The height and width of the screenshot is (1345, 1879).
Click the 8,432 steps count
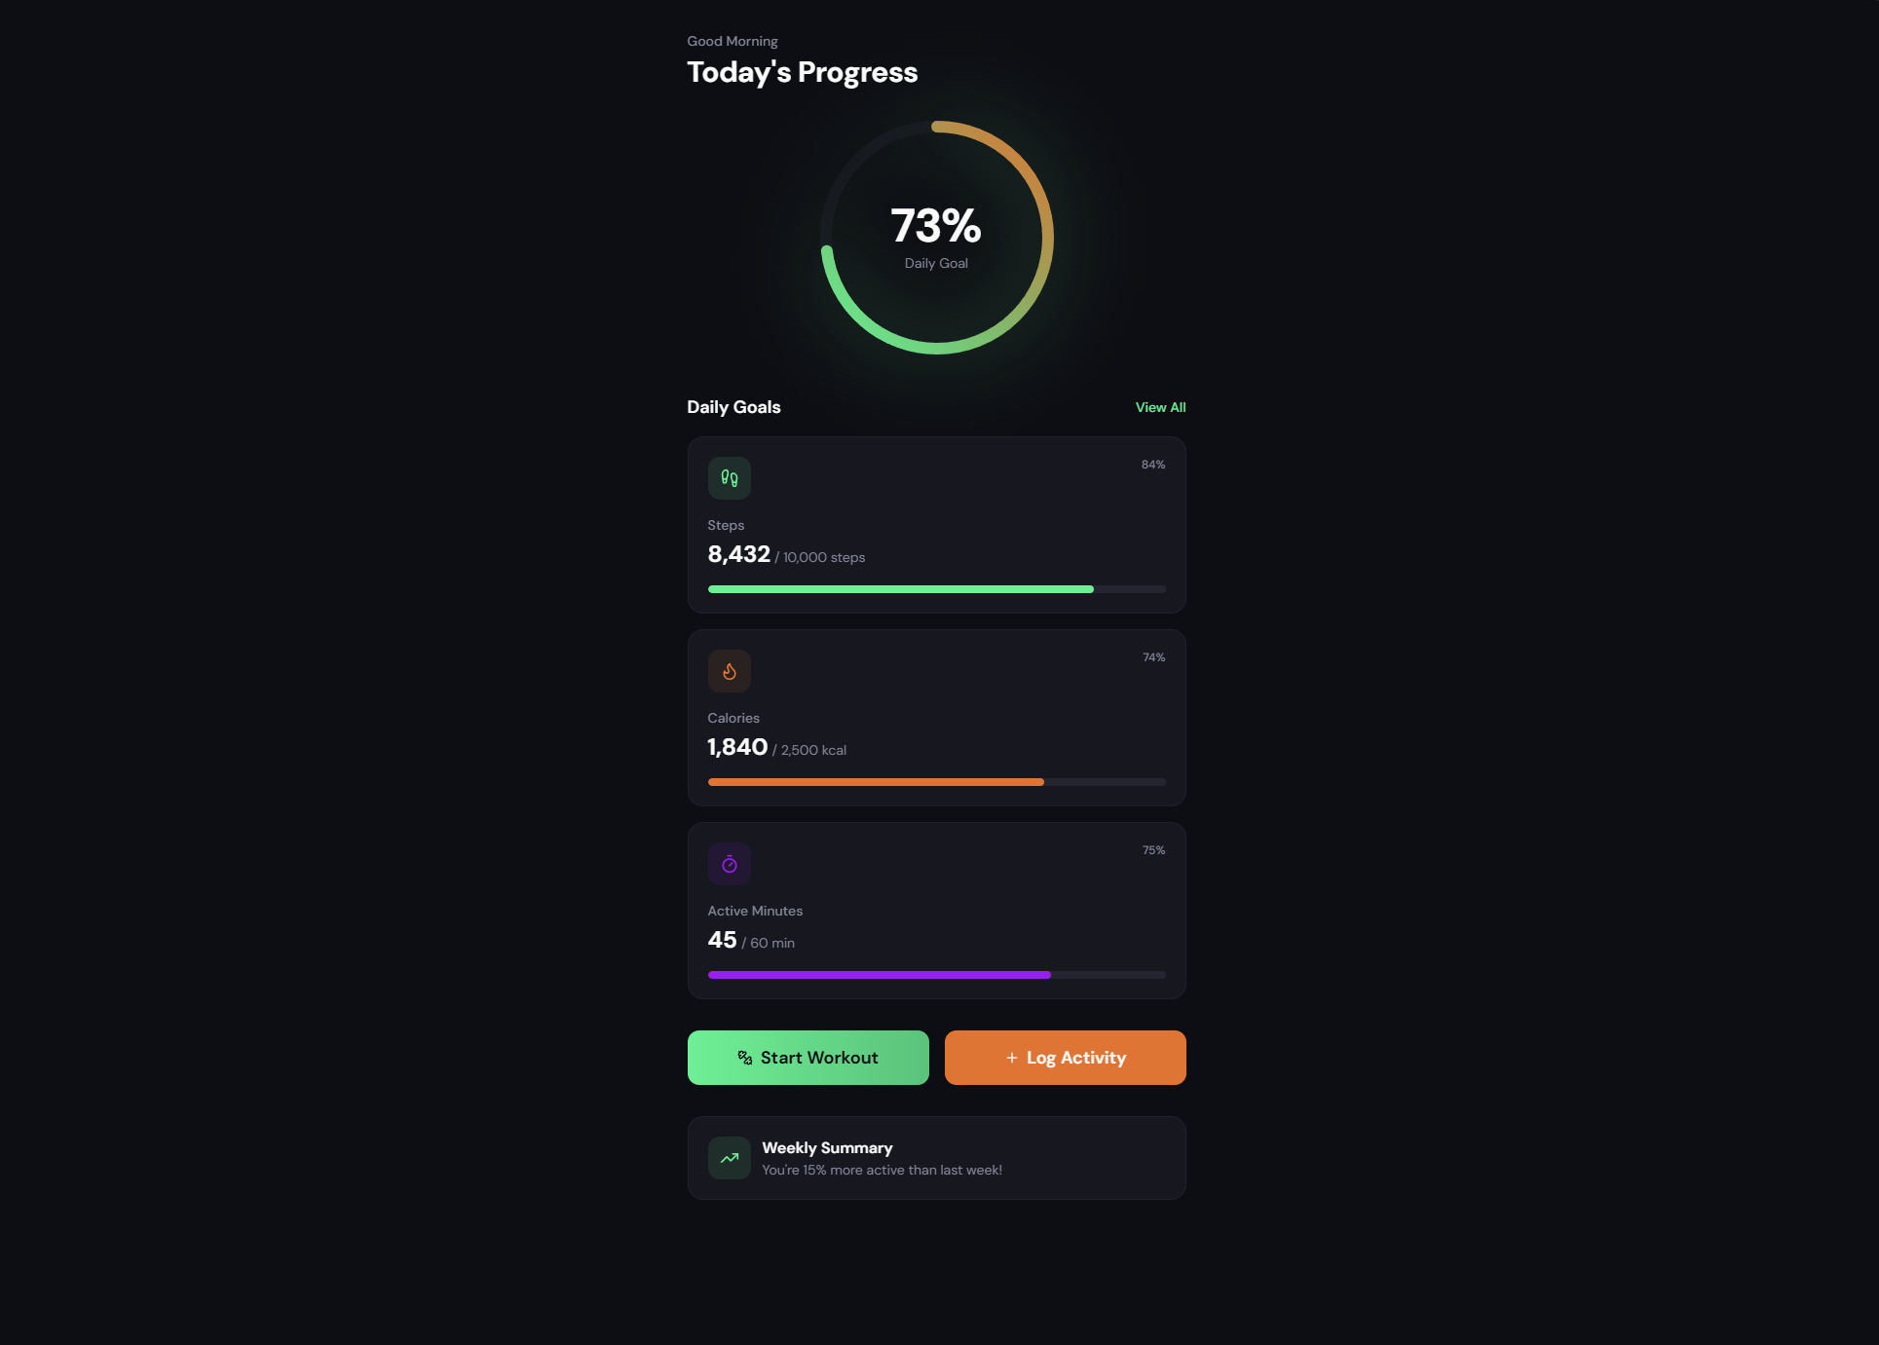[x=738, y=554]
